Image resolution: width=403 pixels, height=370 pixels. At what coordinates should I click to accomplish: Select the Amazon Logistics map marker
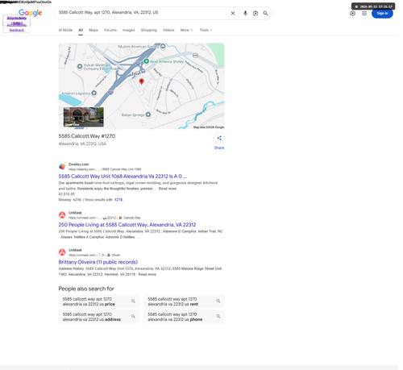[94, 93]
